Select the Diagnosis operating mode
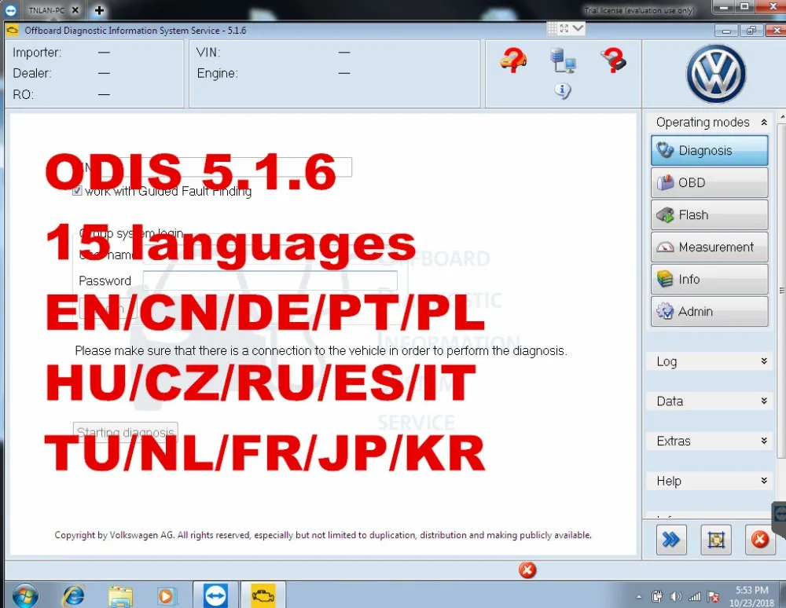This screenshot has width=786, height=608. coord(709,150)
